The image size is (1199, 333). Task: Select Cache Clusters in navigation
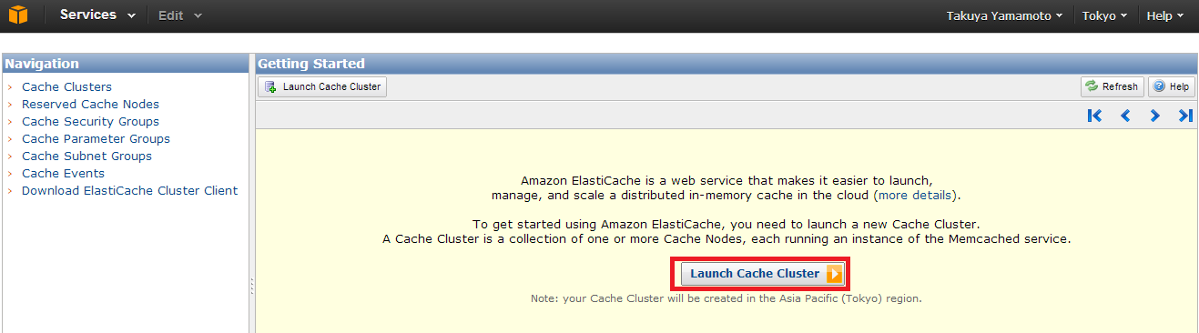point(67,87)
